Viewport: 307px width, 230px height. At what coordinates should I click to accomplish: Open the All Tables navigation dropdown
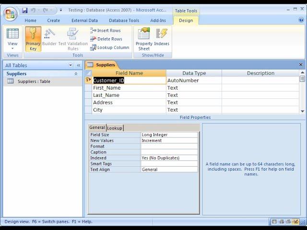(71, 65)
